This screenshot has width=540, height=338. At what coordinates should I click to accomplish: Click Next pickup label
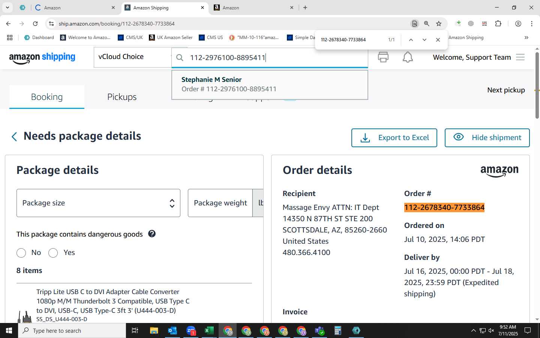506,90
